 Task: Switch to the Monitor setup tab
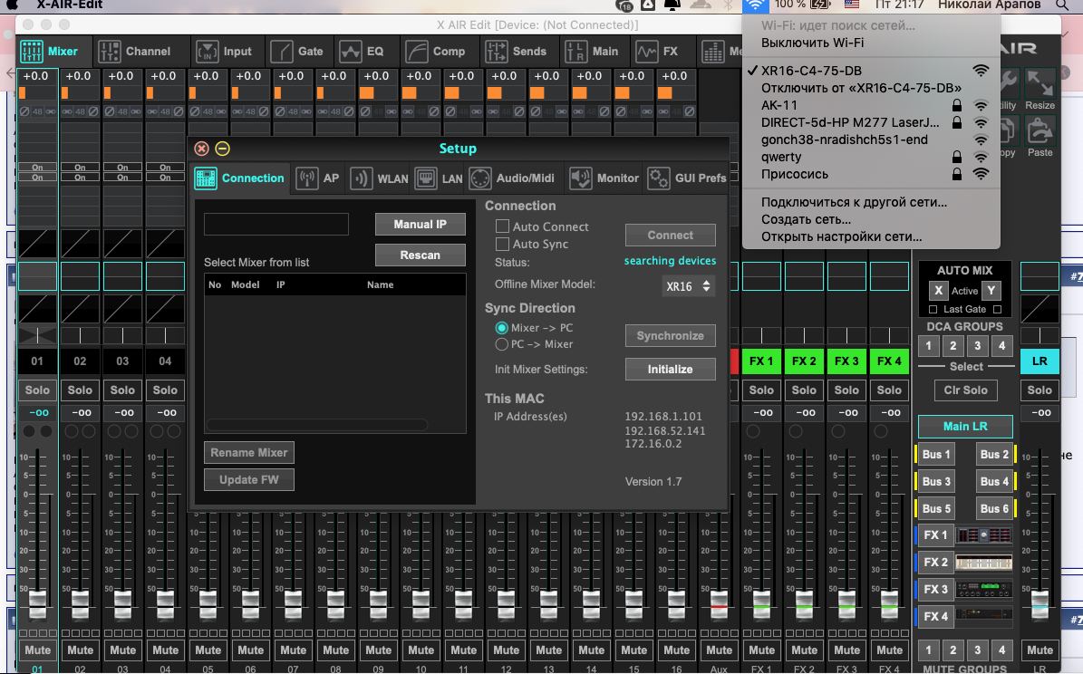(604, 178)
